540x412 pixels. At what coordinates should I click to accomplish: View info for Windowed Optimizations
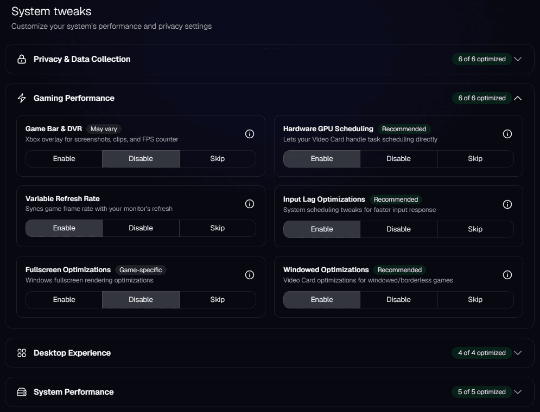point(507,275)
